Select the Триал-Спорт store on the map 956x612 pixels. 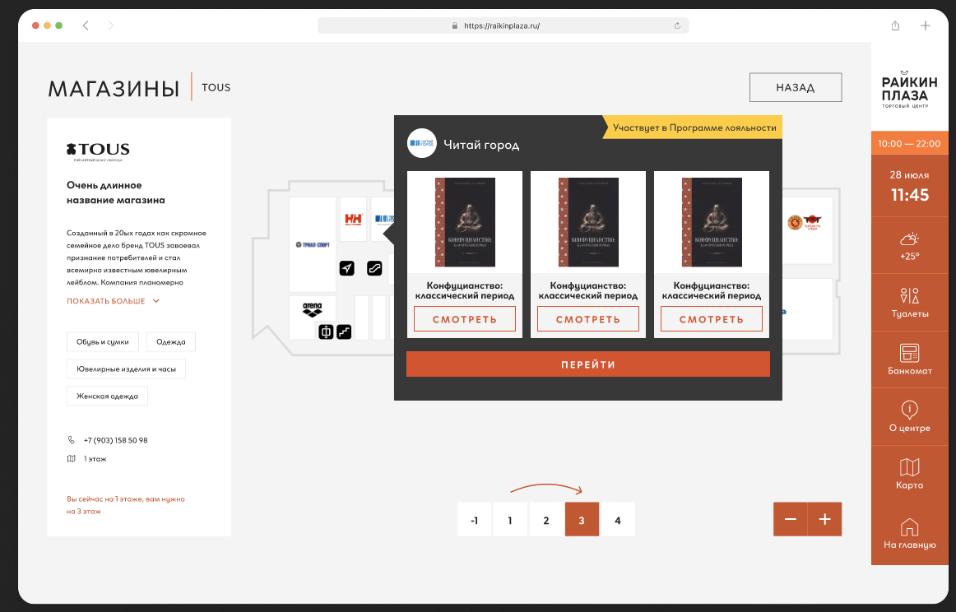(x=313, y=244)
